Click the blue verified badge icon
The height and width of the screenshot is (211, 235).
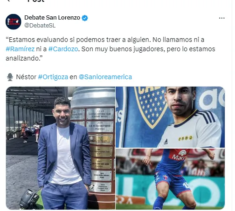pos(85,18)
